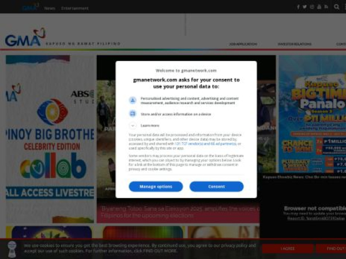Click the large GMA Kapuso logo

(x=25, y=37)
